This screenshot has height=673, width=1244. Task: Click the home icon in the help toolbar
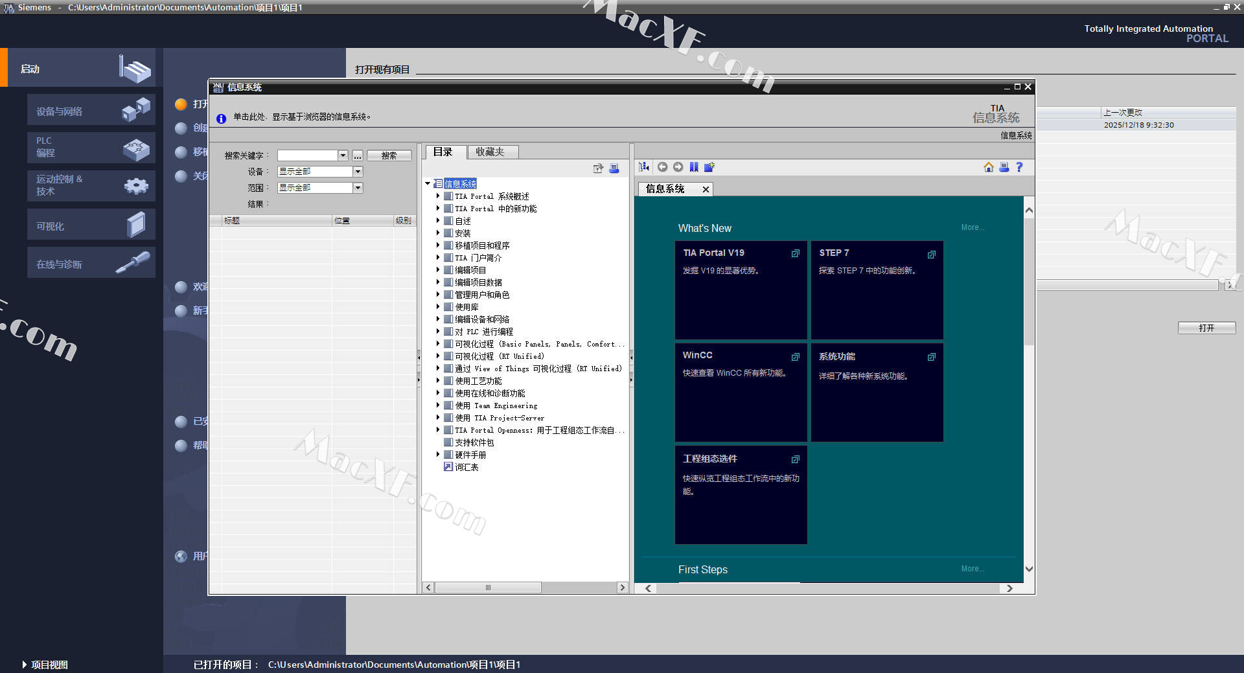click(988, 167)
